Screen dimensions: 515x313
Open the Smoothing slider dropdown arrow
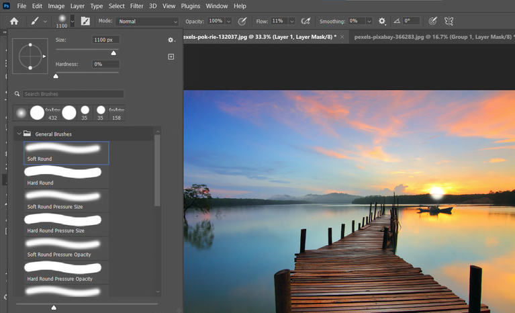tap(369, 21)
